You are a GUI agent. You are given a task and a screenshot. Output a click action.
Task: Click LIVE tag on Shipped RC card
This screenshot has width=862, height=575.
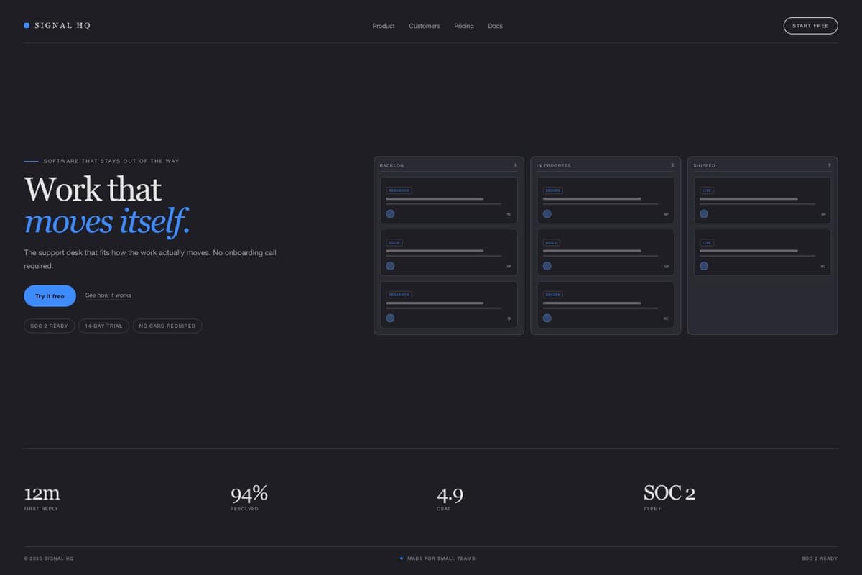click(707, 243)
